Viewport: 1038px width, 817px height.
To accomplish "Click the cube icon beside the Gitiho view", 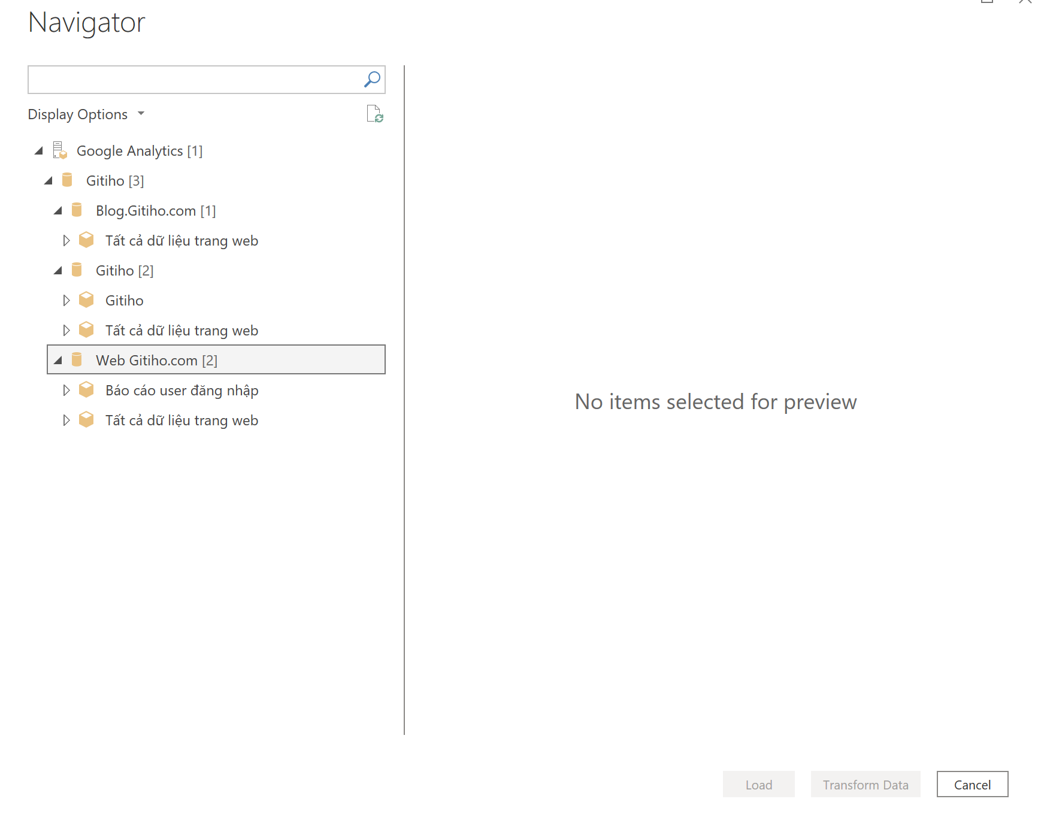I will [x=86, y=299].
